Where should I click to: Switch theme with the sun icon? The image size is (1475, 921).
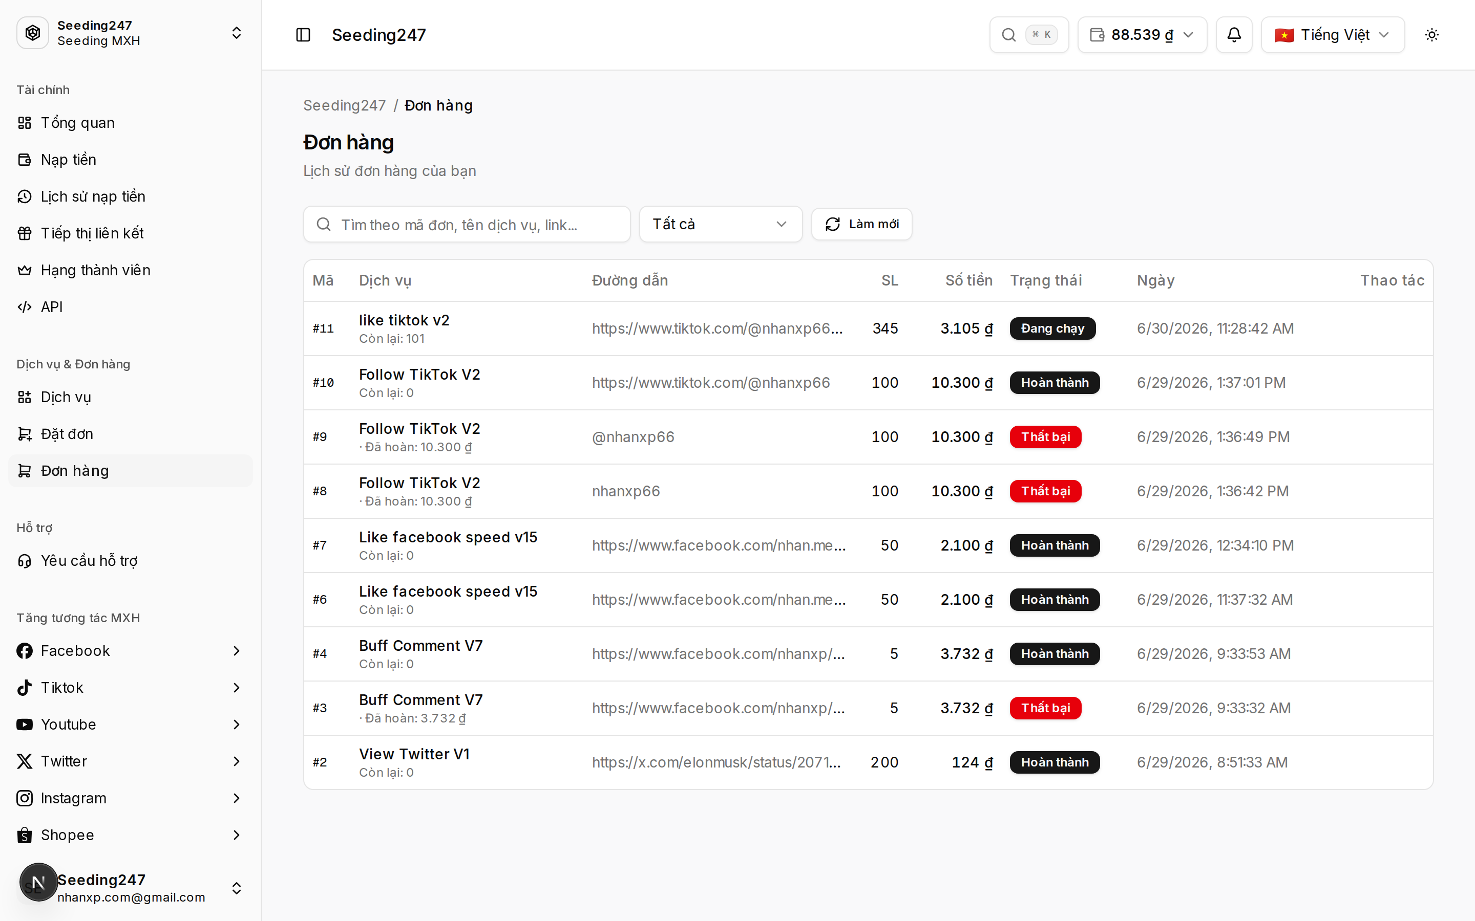pos(1432,35)
